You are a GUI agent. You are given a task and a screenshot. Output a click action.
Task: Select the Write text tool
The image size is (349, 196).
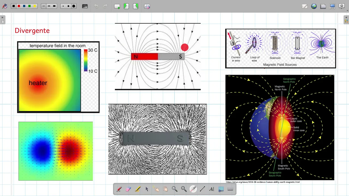point(212,189)
